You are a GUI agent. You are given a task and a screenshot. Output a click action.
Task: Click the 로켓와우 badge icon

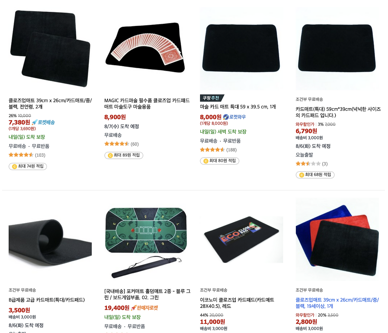(226, 117)
